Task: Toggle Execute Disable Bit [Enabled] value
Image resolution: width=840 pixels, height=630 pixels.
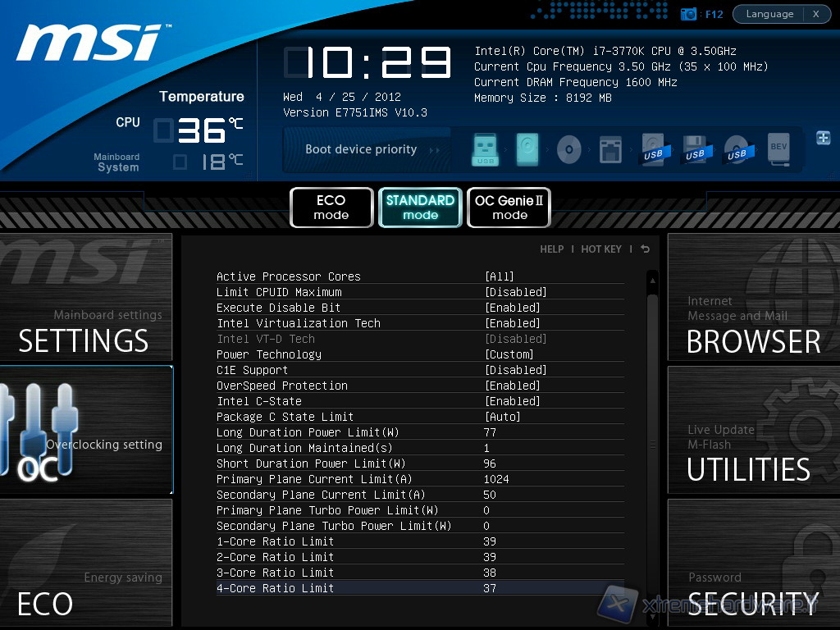Action: coord(513,308)
